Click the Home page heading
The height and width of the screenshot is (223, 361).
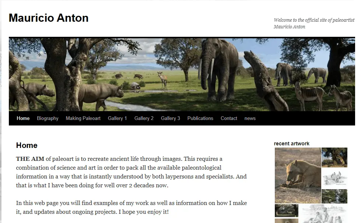pyautogui.click(x=27, y=145)
